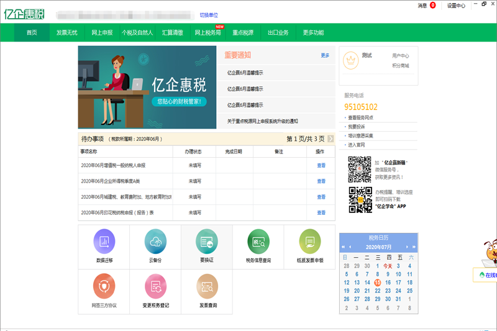Click the 进入官网 link
Viewport: 497px width, 331px height.
[x=356, y=145]
